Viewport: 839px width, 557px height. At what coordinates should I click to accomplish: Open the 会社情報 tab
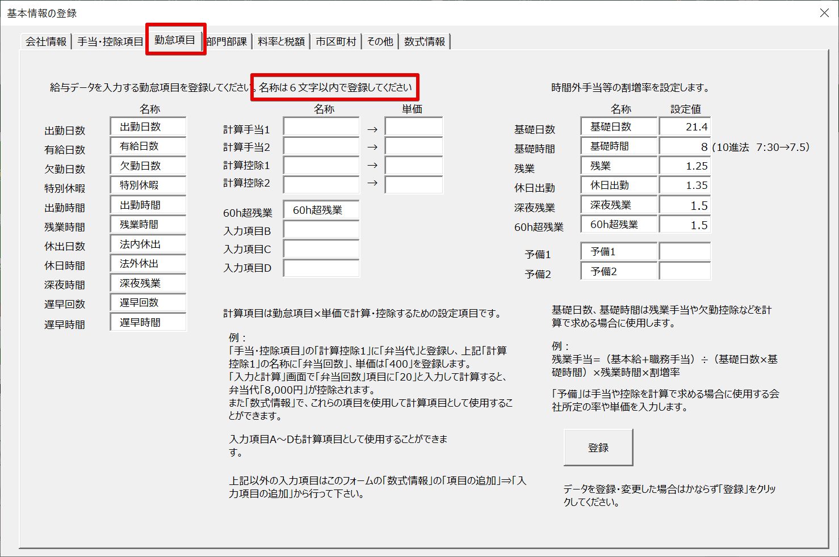(x=46, y=41)
